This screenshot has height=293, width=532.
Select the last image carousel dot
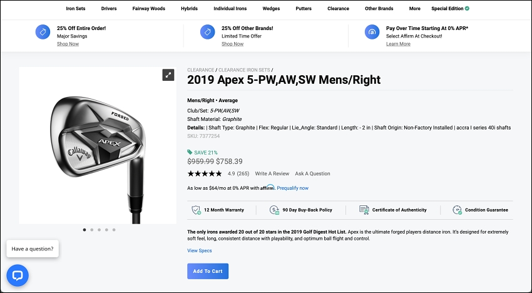coord(114,230)
